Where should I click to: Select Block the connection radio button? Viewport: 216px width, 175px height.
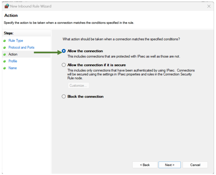64,97
